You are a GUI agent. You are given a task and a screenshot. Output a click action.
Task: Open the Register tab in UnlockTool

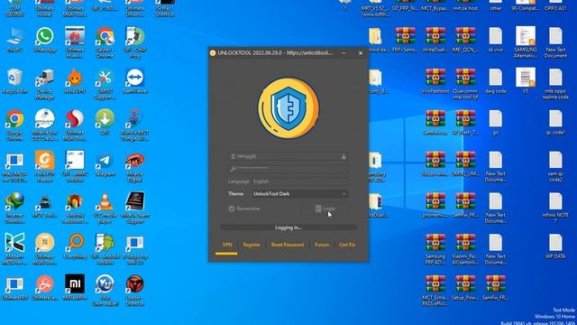[252, 245]
